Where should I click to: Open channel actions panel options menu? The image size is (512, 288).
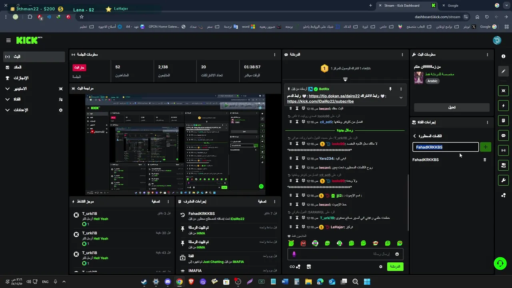(x=487, y=122)
